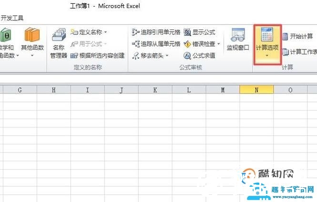317x202 pixels.
Task: Click the 错误检查 warning icon
Action: click(x=187, y=44)
